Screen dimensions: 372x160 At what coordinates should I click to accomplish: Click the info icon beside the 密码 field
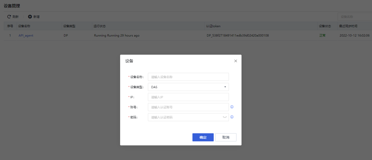coord(232,117)
